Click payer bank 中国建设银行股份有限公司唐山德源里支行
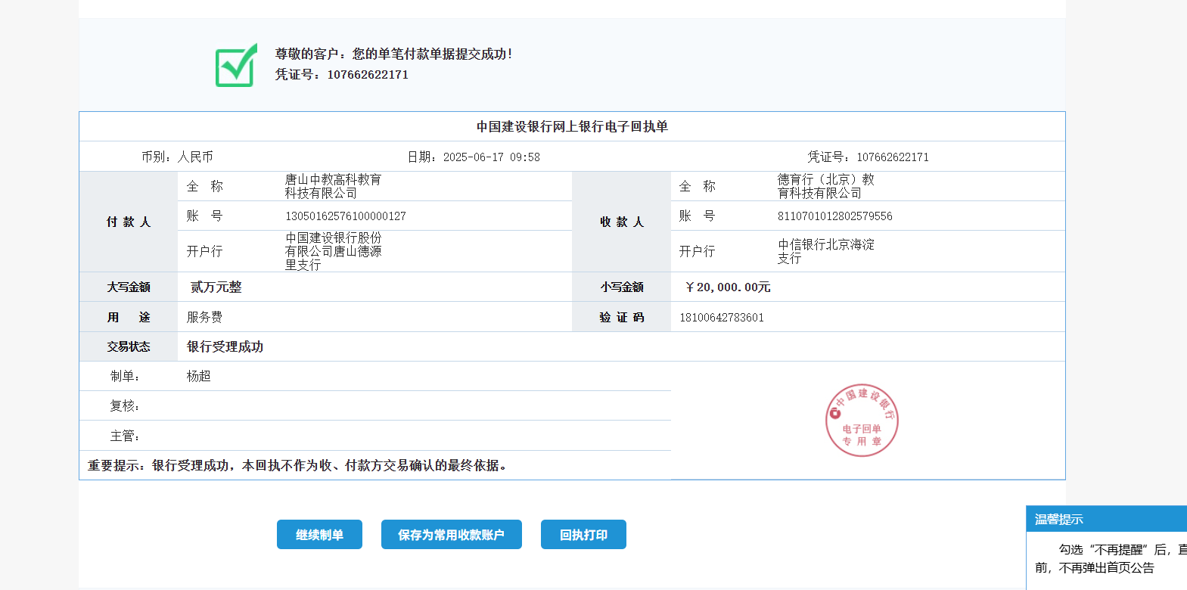The width and height of the screenshot is (1187, 590). click(x=333, y=251)
